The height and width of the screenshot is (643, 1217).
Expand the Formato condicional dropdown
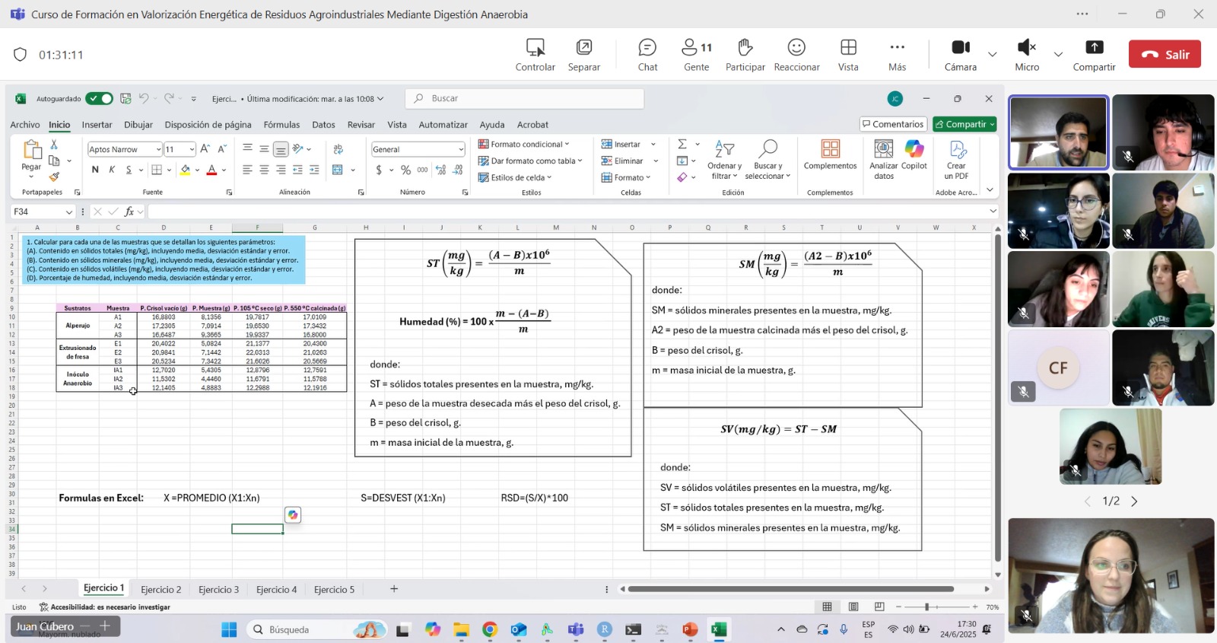[523, 144]
